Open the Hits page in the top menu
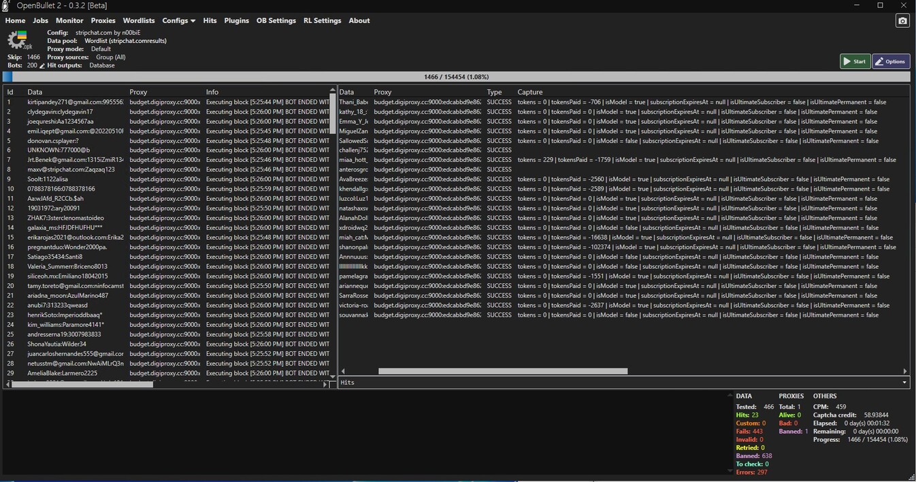The width and height of the screenshot is (916, 482). (x=210, y=20)
